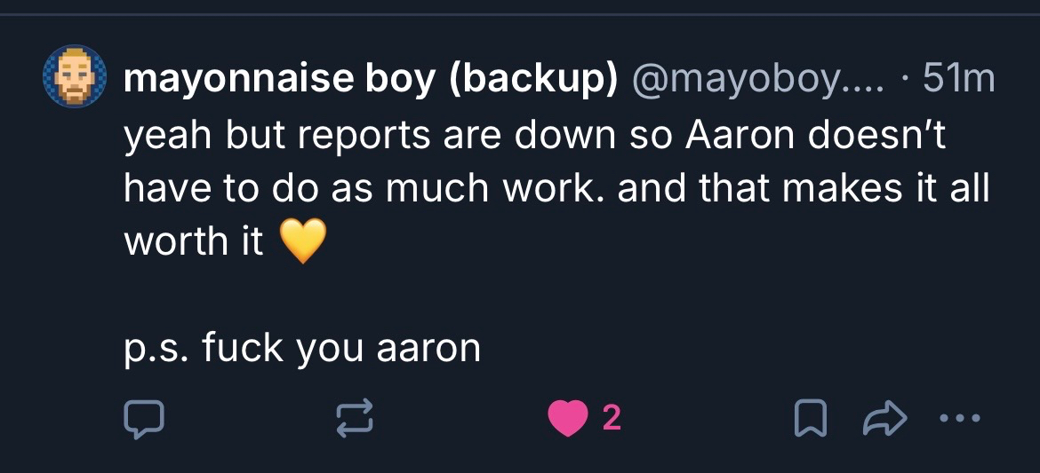This screenshot has height=473, width=1040.
Task: Click the word "aaron" in the postscript
Action: [x=428, y=348]
